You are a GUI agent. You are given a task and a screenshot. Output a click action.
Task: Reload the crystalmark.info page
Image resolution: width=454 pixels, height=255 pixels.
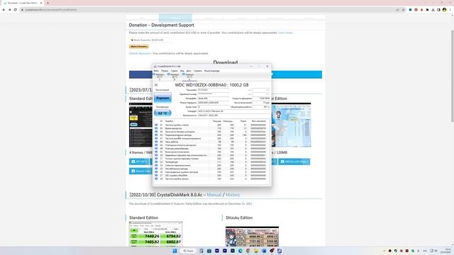click(x=16, y=10)
